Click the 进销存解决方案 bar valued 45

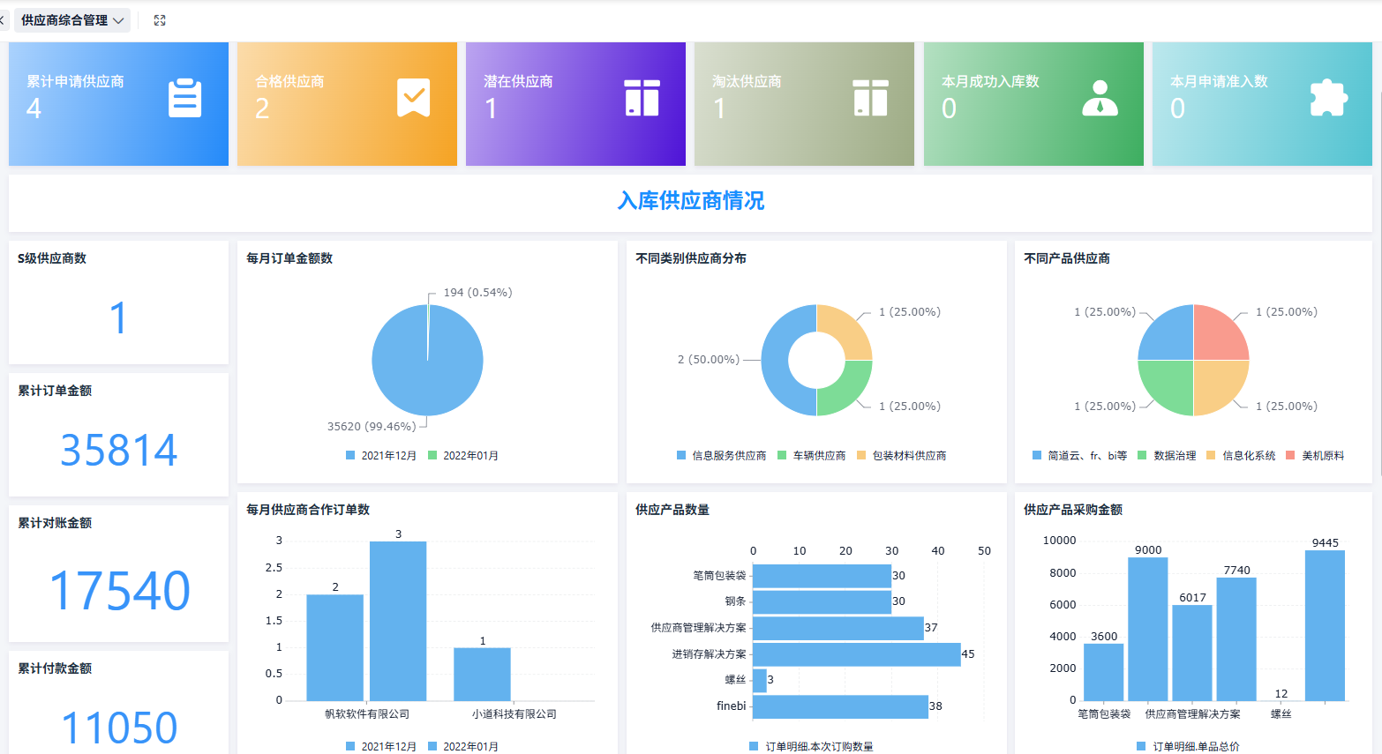[857, 654]
